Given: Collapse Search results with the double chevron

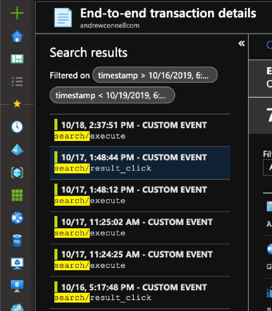Looking at the screenshot, I should point(241,43).
